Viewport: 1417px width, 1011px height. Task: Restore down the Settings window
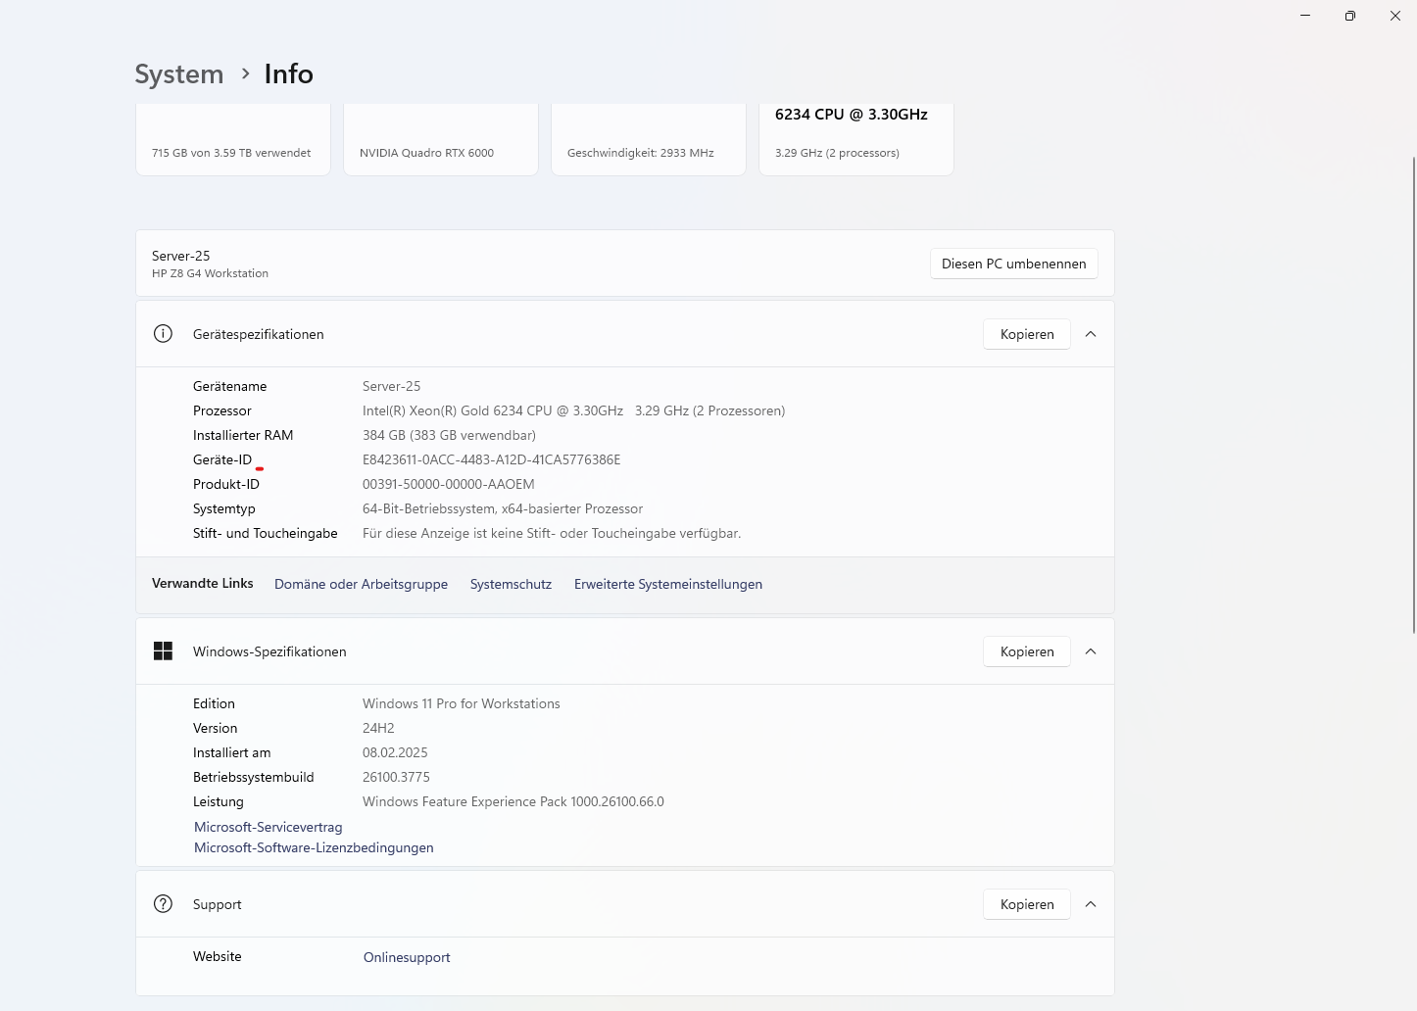pos(1350,16)
